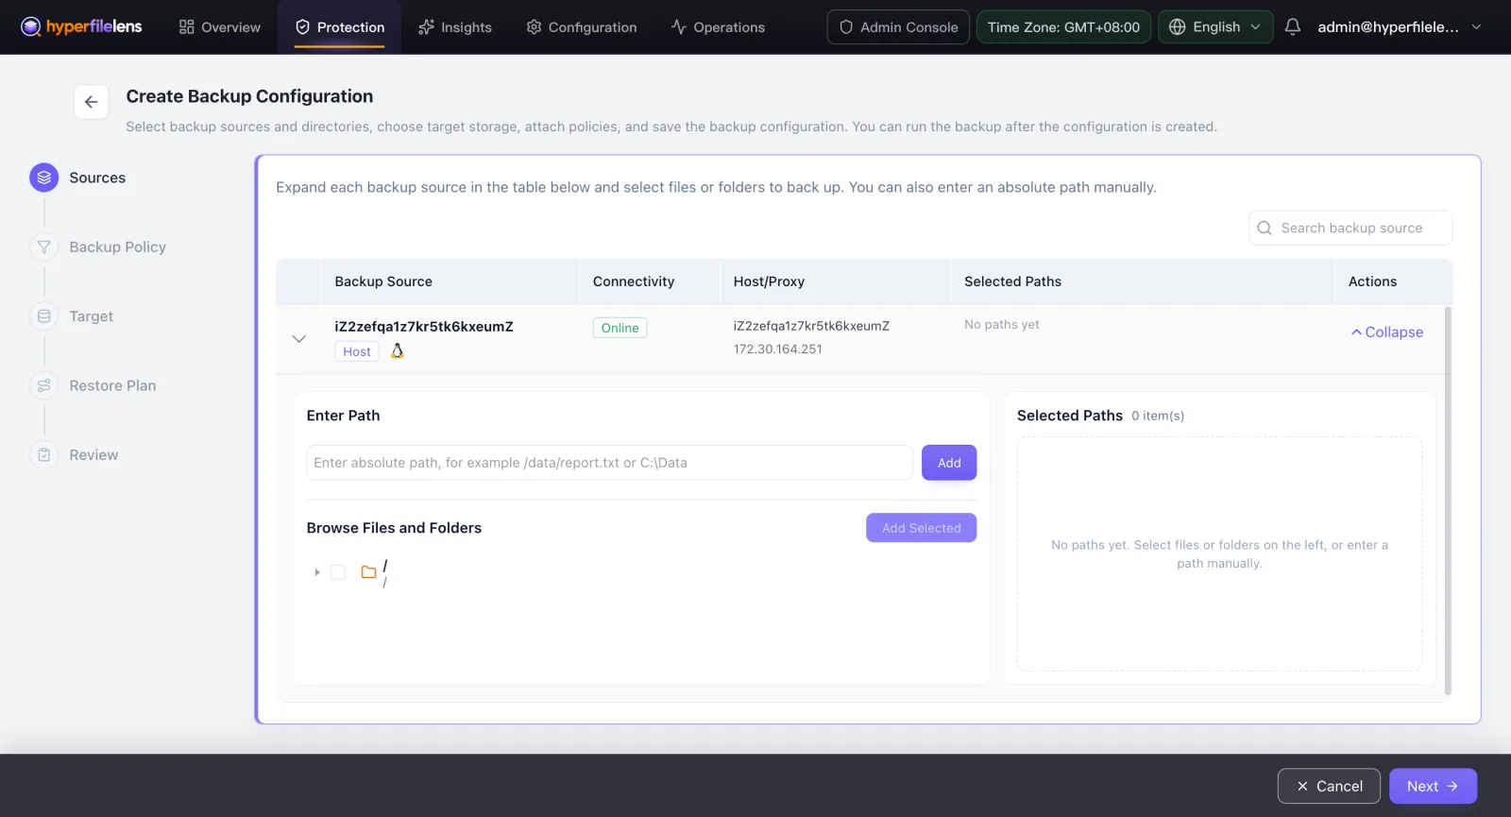The image size is (1511, 817).
Task: Open the admin account menu
Action: (1400, 26)
